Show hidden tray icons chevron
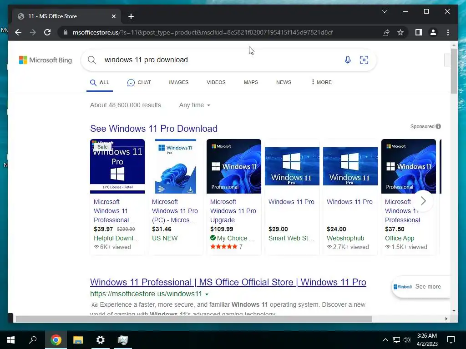 (x=385, y=340)
